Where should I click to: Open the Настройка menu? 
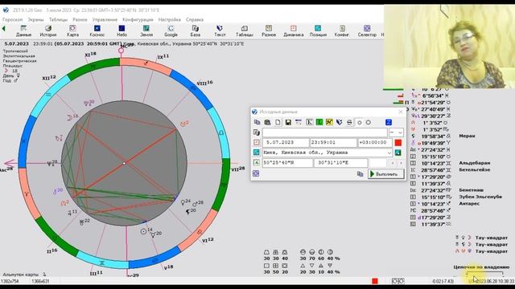tap(170, 19)
